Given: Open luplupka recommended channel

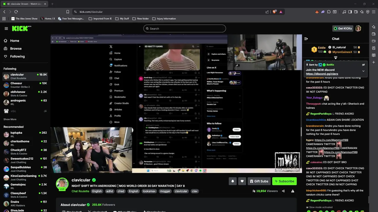Looking at the screenshot, I should click(x=25, y=134).
